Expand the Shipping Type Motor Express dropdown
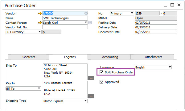Image resolution: width=185 pixels, height=111 pixels. [x=86, y=101]
